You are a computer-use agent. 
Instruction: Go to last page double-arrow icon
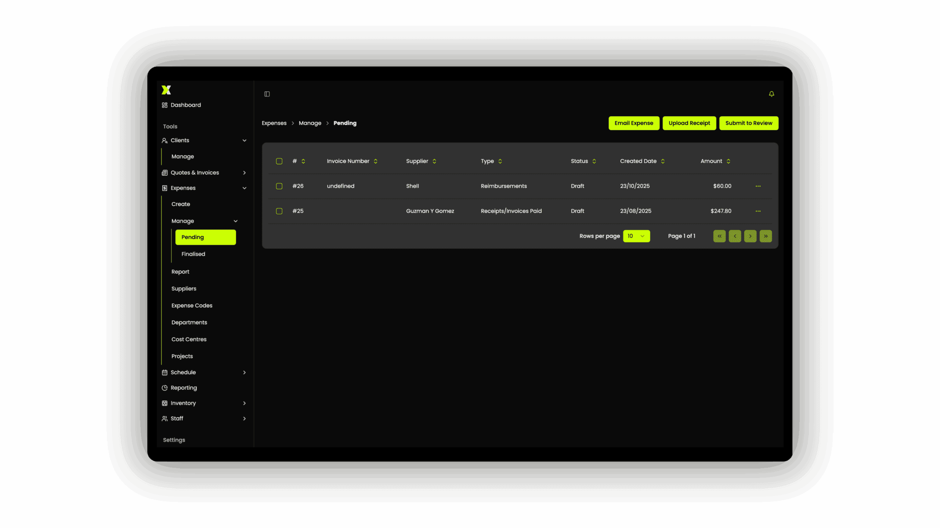tap(766, 236)
